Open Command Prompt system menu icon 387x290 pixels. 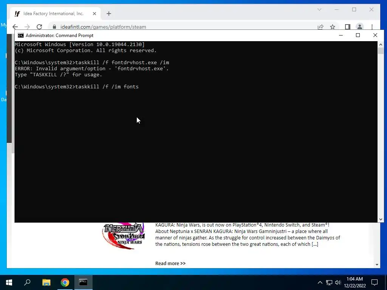(x=21, y=35)
